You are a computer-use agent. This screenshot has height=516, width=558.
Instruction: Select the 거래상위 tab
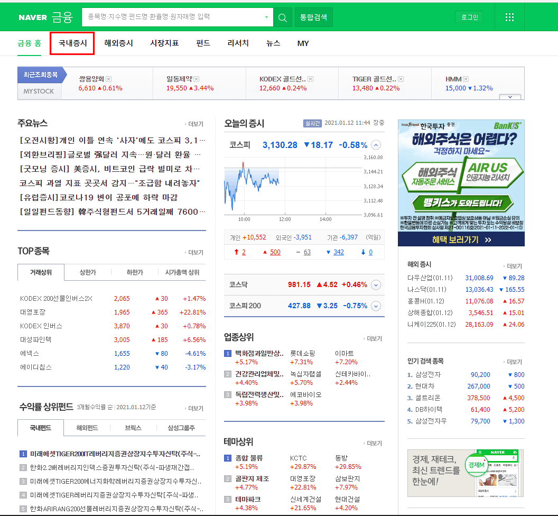(x=41, y=272)
